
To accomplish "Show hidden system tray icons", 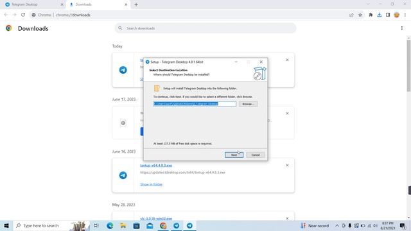I will (x=337, y=225).
